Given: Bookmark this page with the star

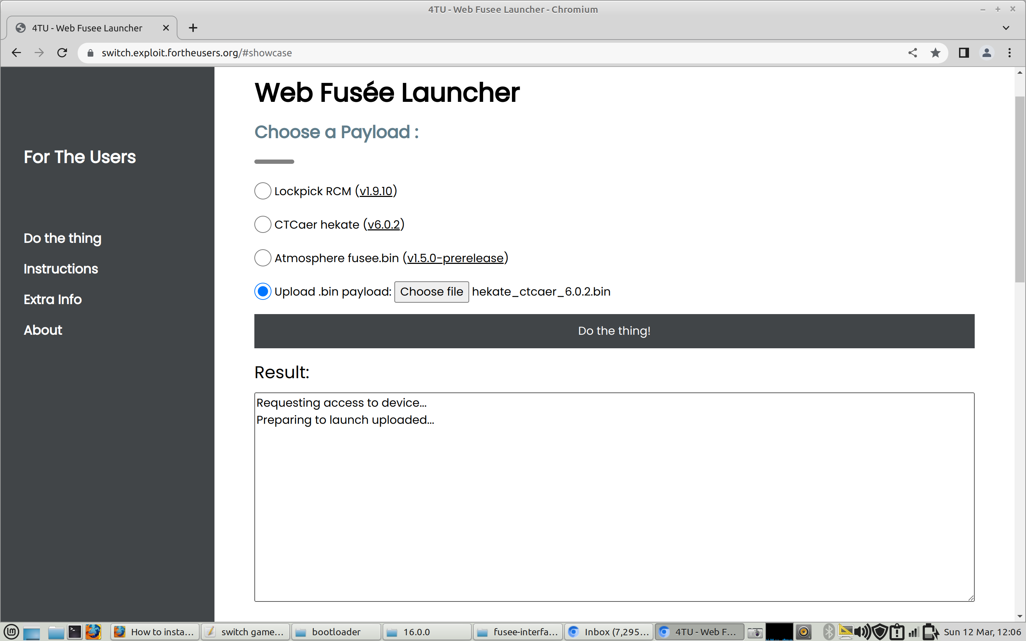Looking at the screenshot, I should [935, 53].
